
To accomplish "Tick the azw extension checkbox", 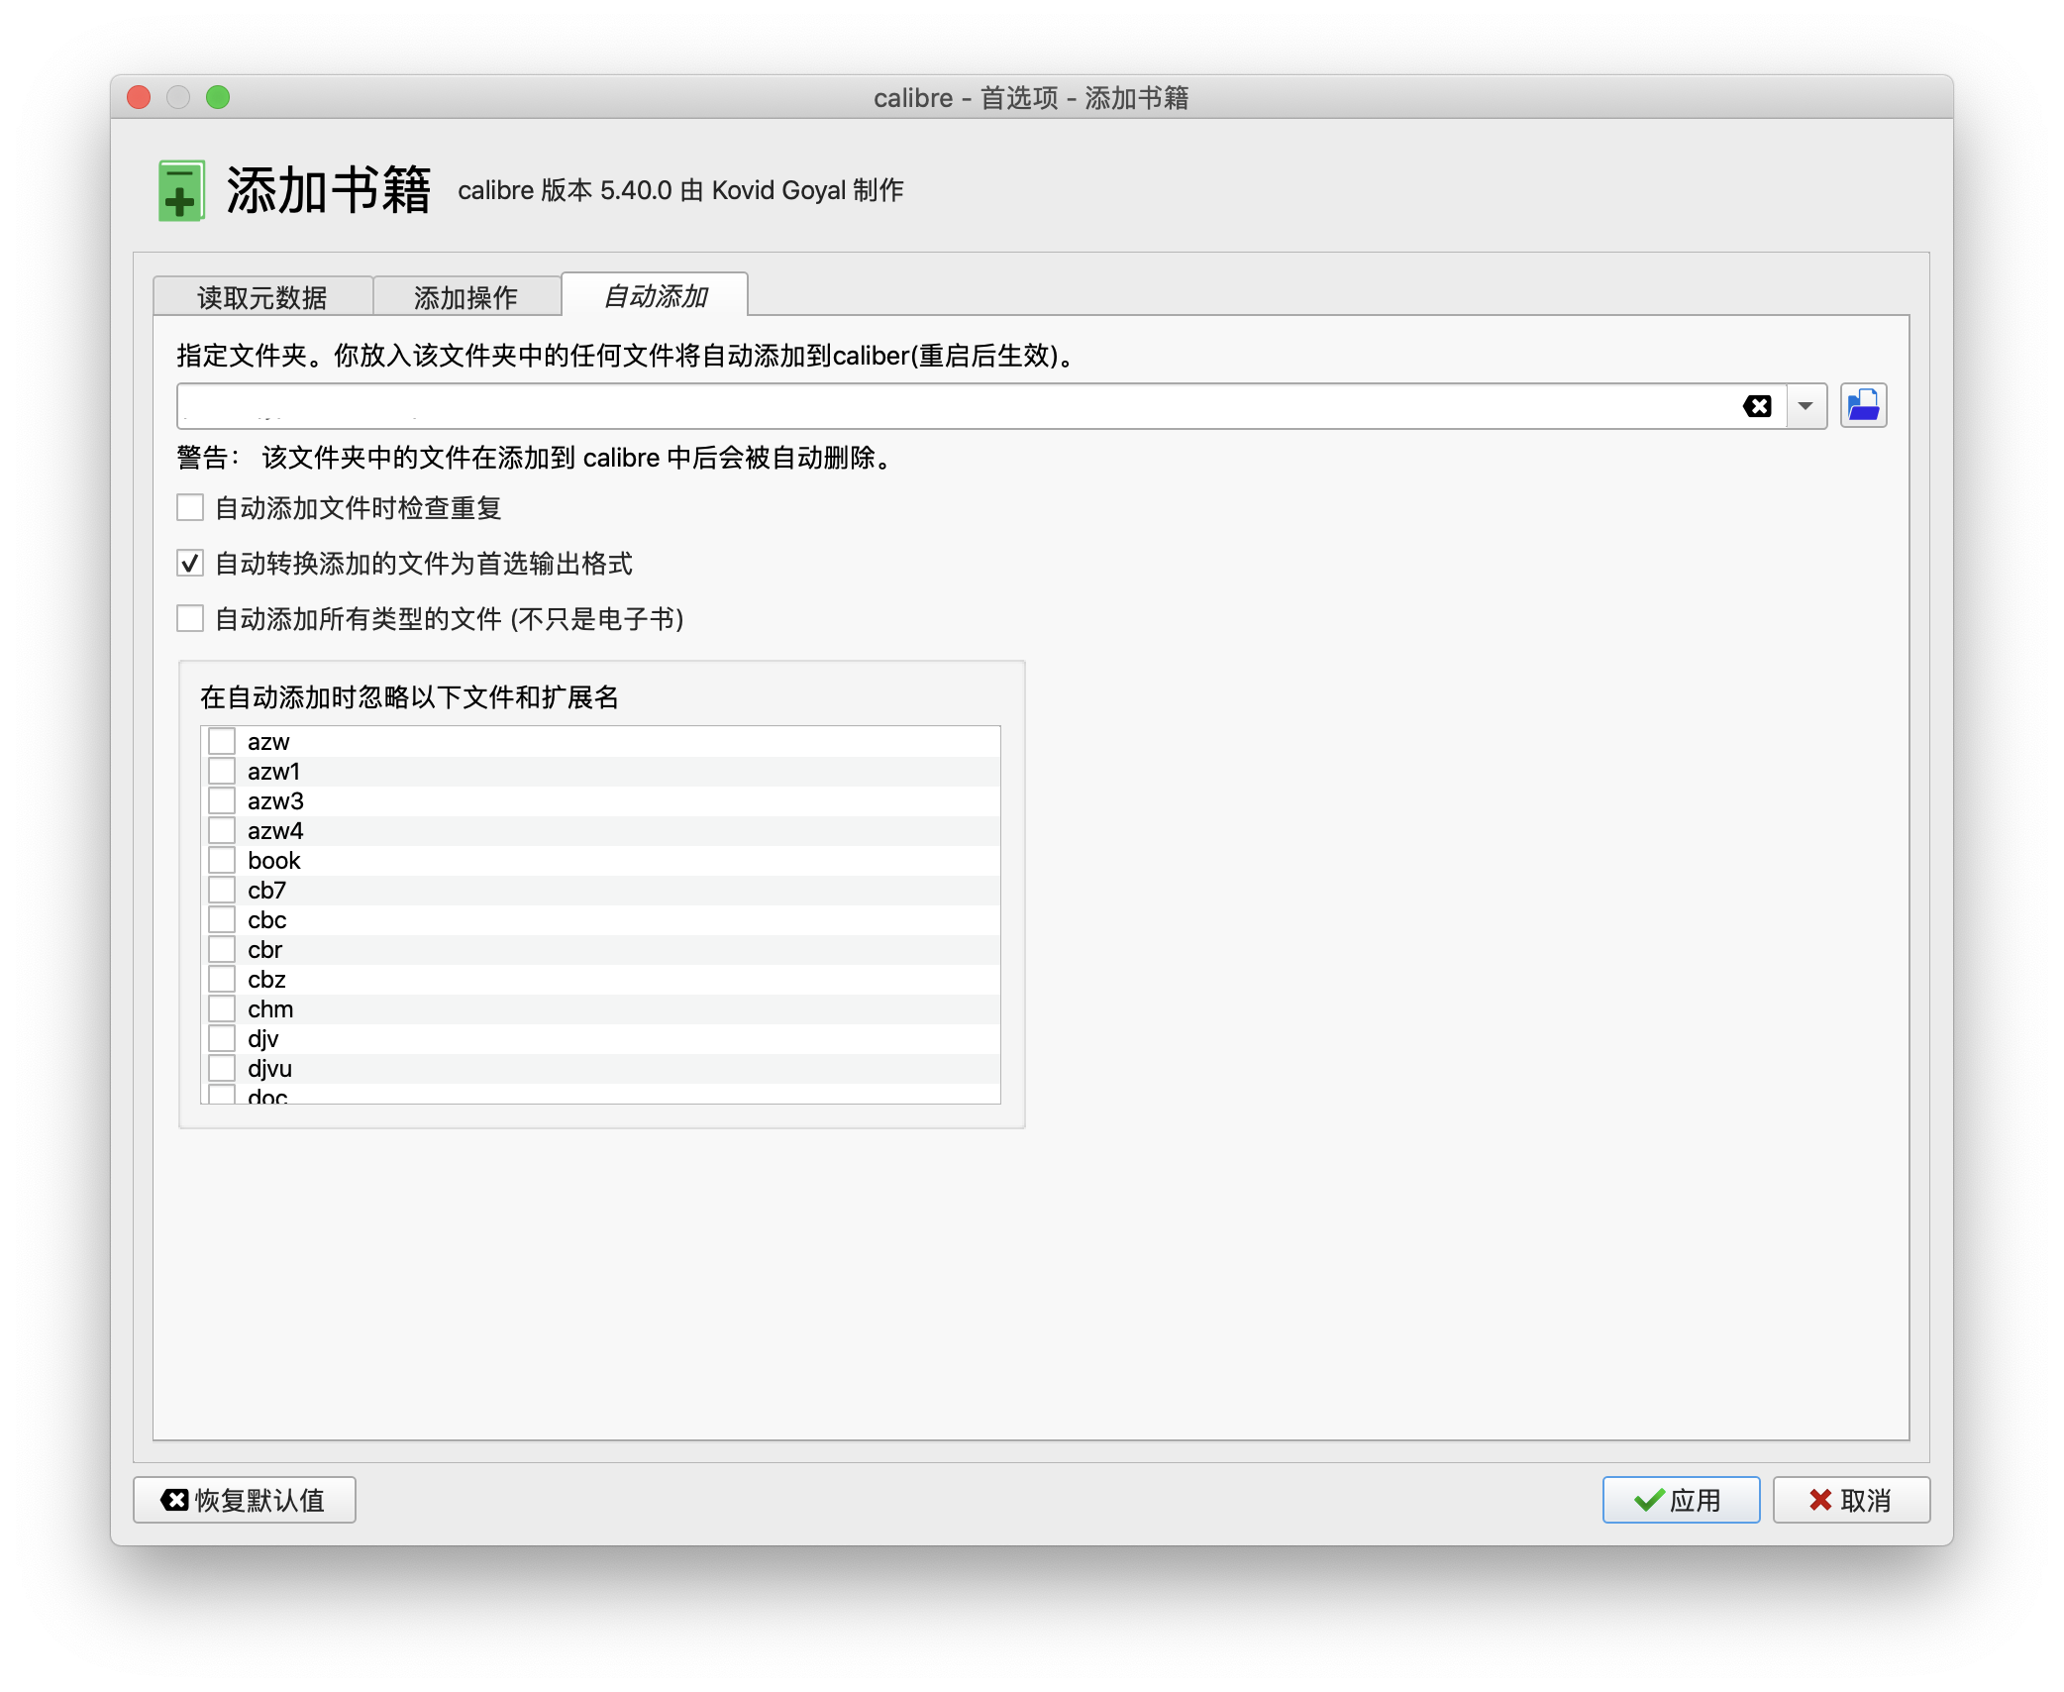I will [x=222, y=742].
